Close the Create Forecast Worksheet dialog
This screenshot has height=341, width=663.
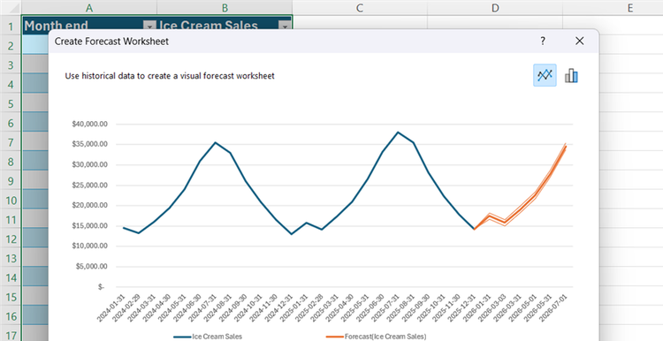click(579, 41)
